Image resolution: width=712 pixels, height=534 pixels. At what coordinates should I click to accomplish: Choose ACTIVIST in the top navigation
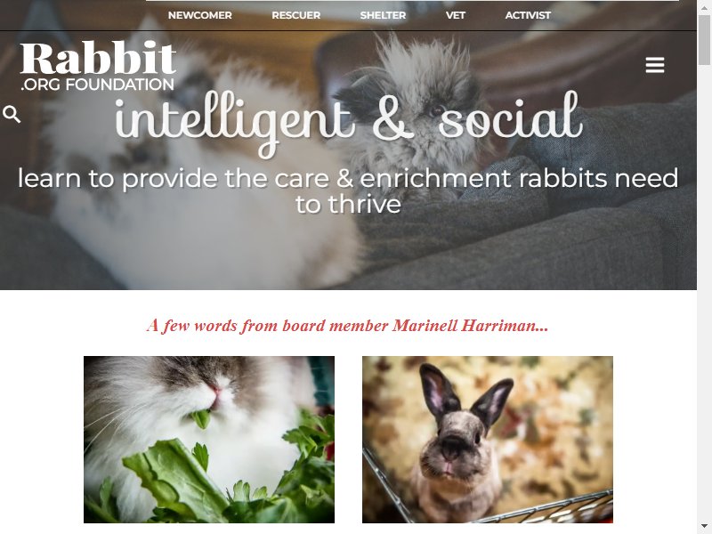coord(528,15)
